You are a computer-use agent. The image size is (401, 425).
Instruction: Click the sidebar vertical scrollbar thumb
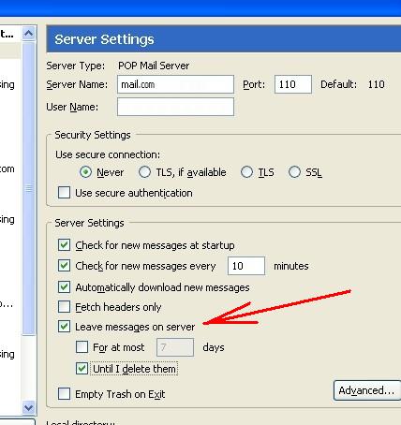point(29,188)
